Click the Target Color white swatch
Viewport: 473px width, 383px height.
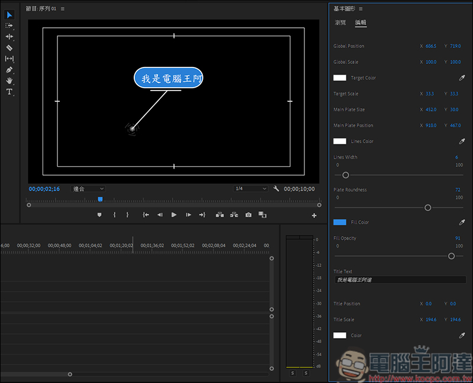click(x=339, y=78)
